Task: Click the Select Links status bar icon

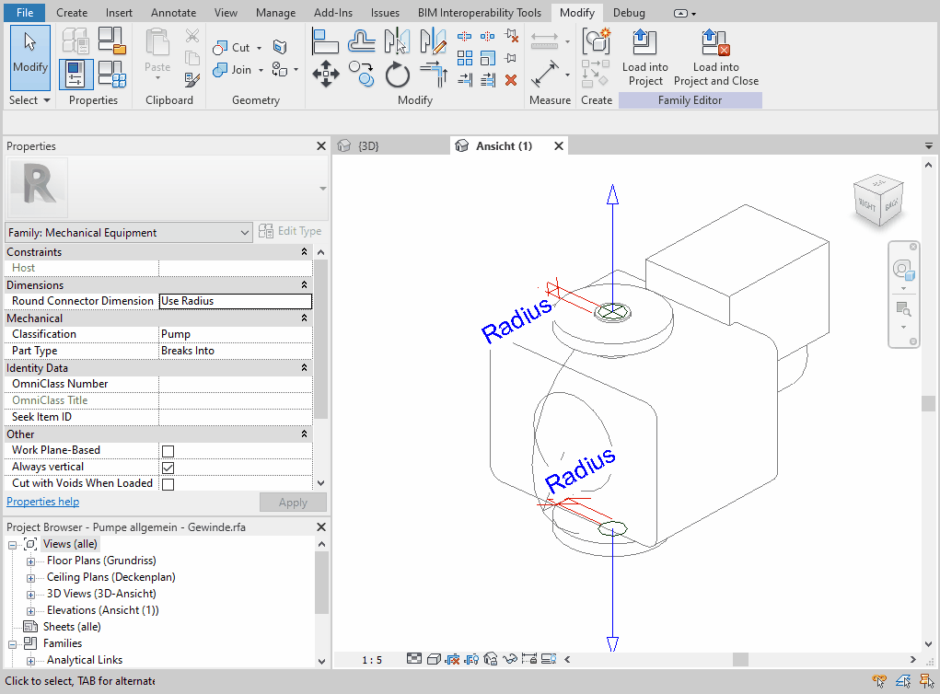Action: [879, 681]
